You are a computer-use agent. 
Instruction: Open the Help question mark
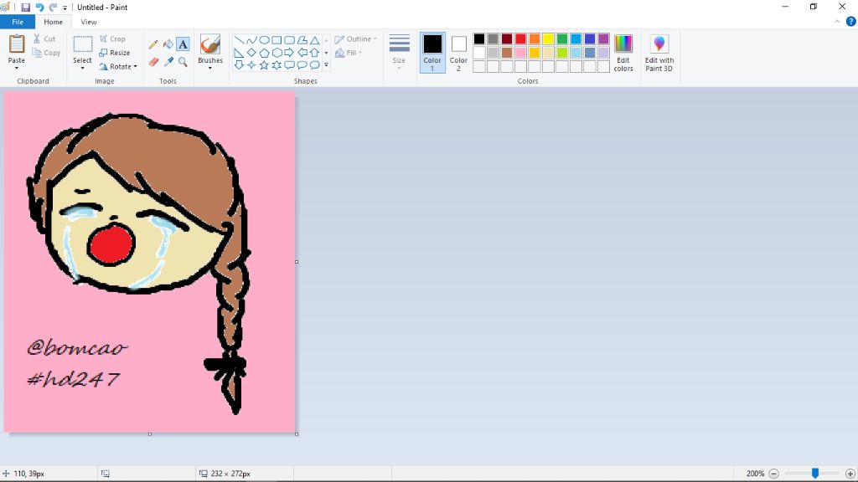pyautogui.click(x=851, y=22)
